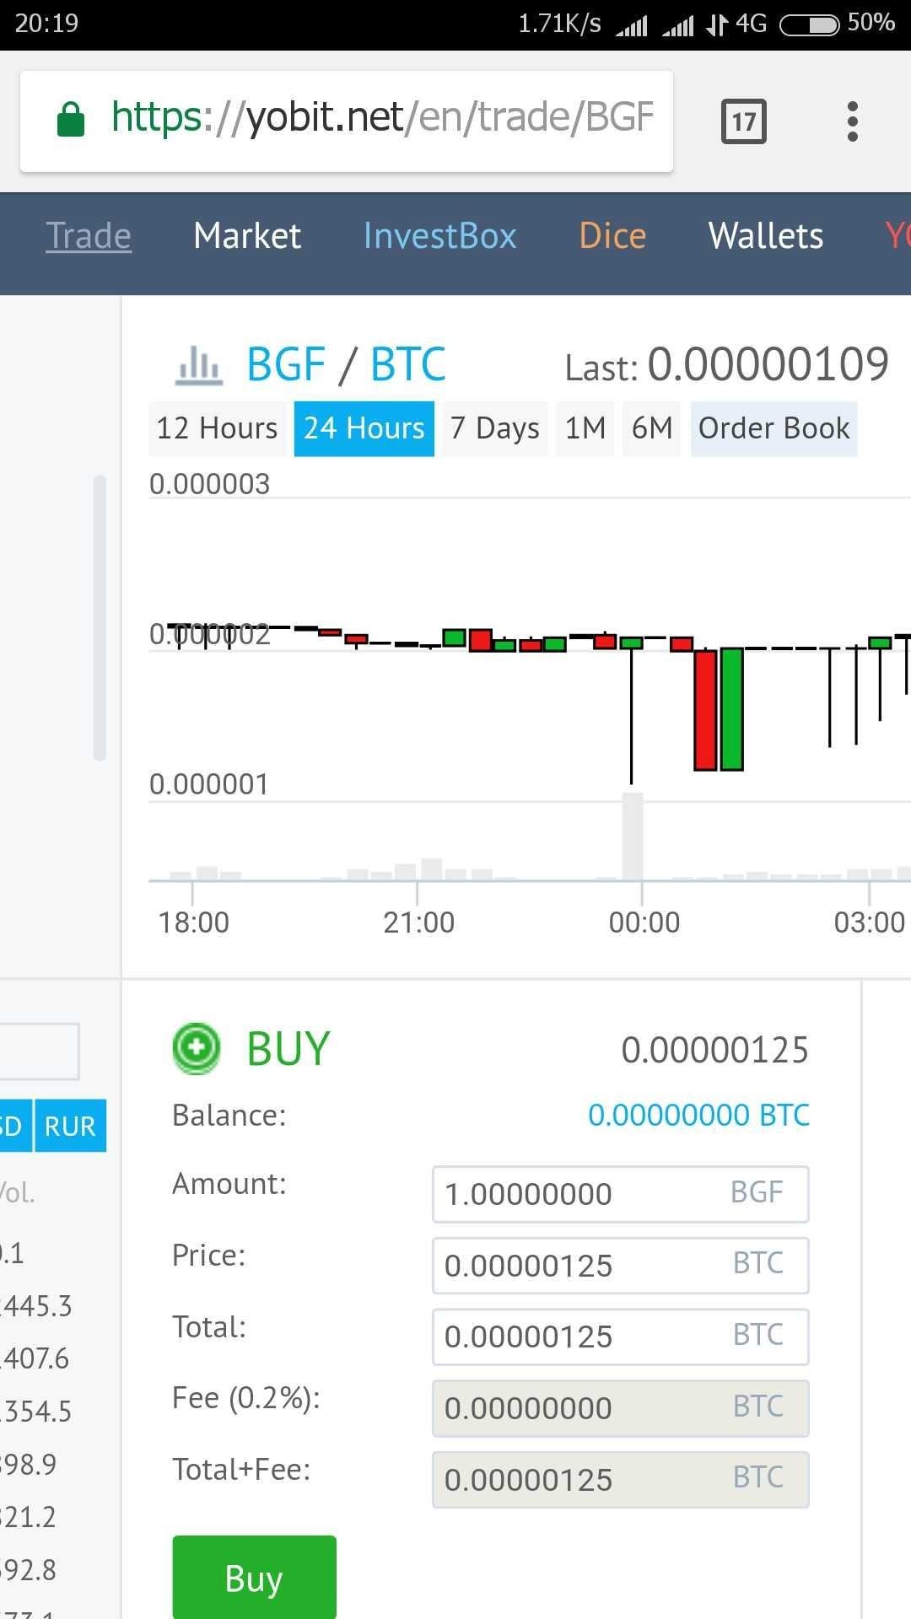
Task: Switch chart to 6M range
Action: tap(652, 428)
